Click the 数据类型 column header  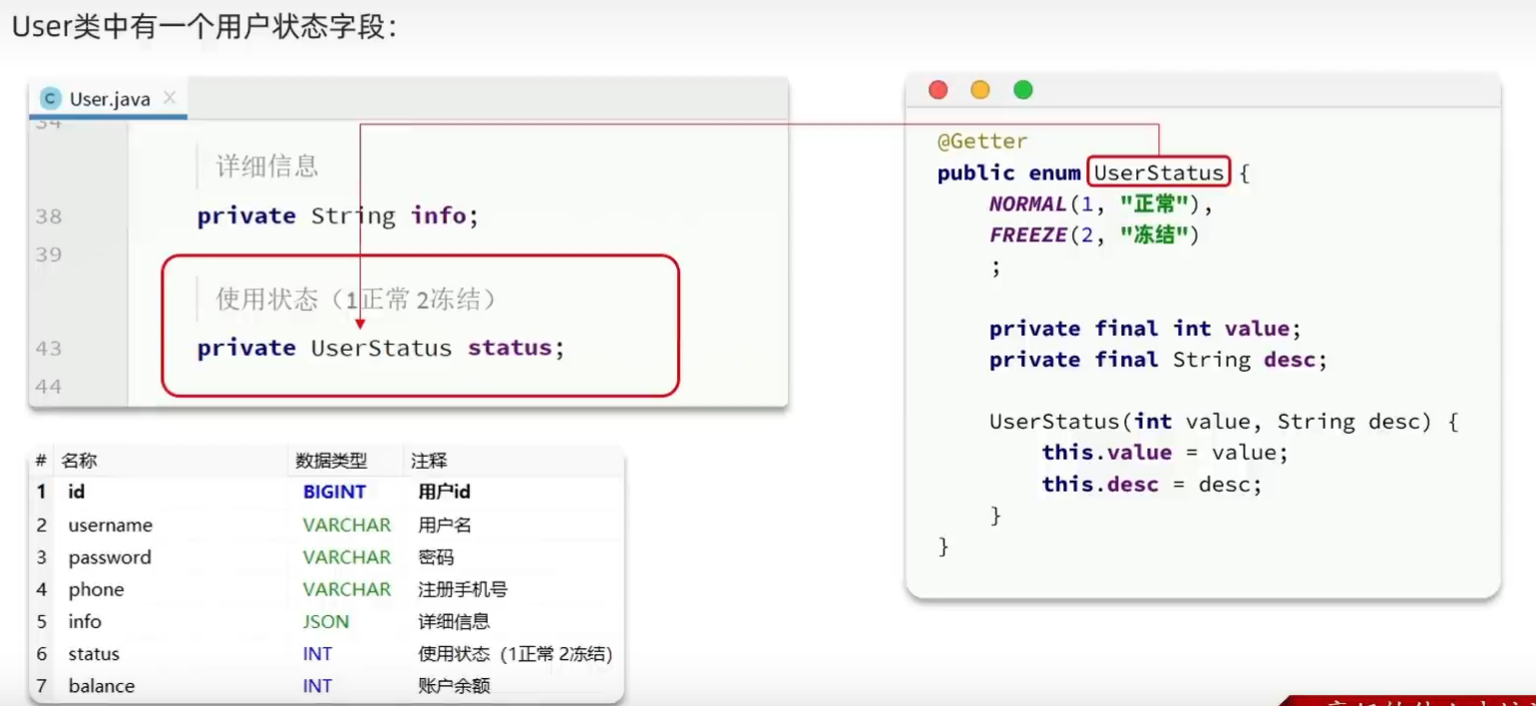coord(331,461)
